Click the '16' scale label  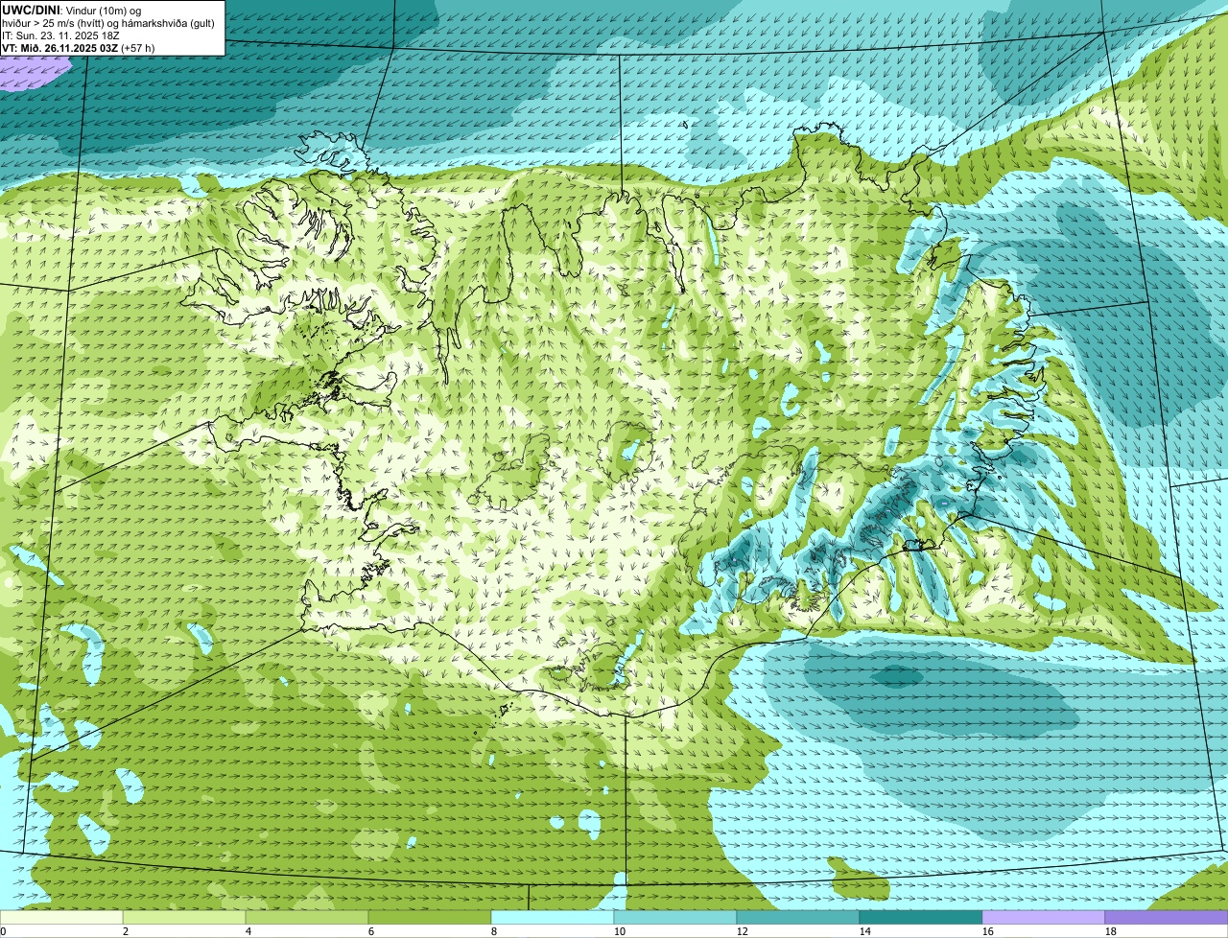coord(988,931)
